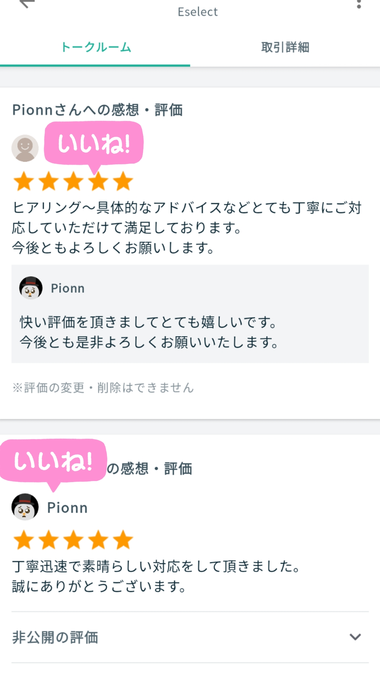The image size is (380, 676).
Task: Click the first star of the top review
Action: tap(24, 181)
